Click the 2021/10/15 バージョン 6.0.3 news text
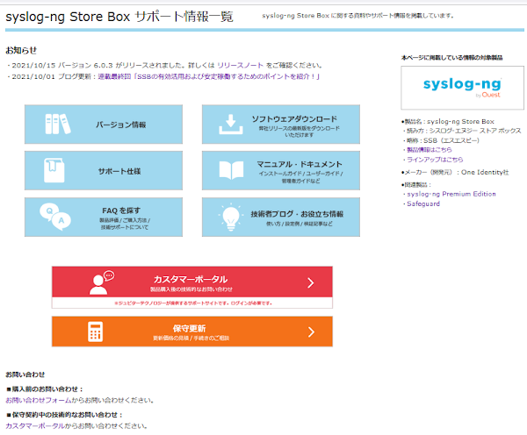The width and height of the screenshot is (527, 435). coord(165,65)
